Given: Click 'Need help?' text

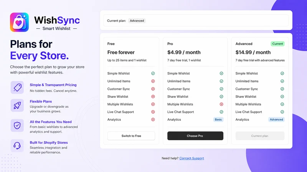Looking at the screenshot, I should tap(170, 158).
